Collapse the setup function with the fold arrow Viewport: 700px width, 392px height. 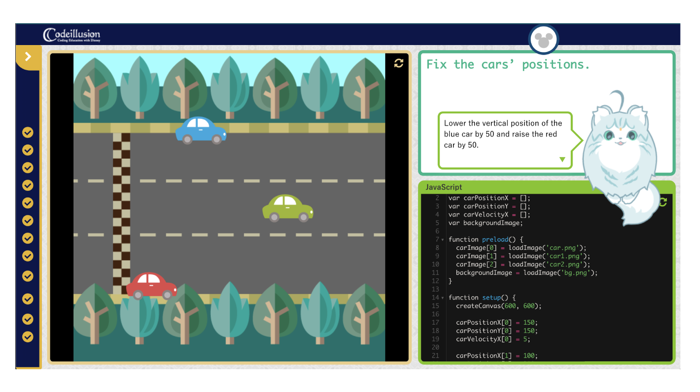(443, 298)
